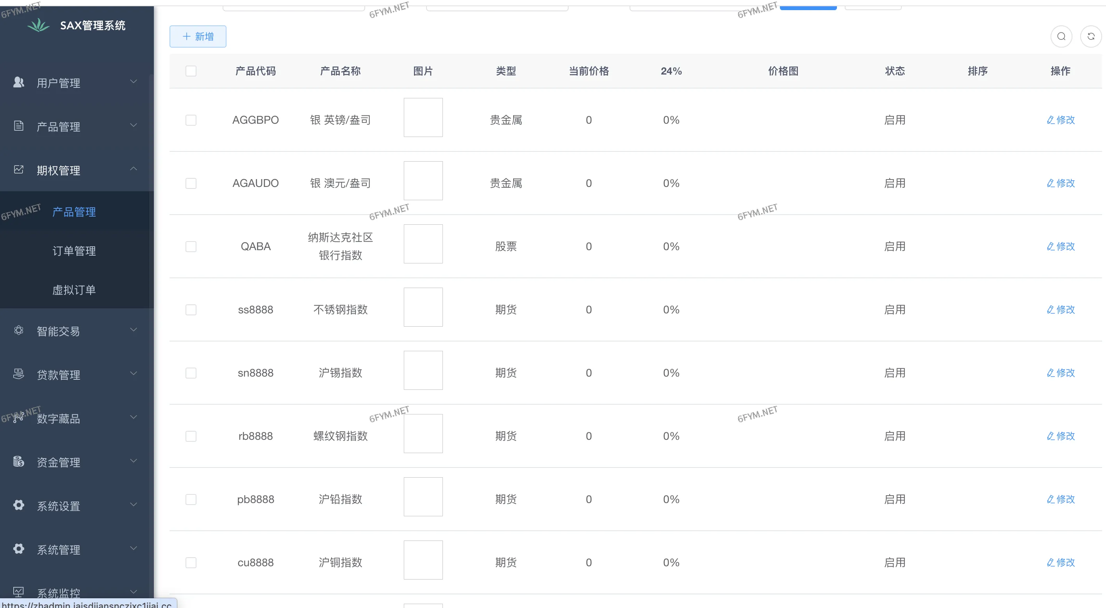Viewport: 1106px width, 608px height.
Task: Collapse the 期权管理 menu chevron
Action: coord(134,169)
